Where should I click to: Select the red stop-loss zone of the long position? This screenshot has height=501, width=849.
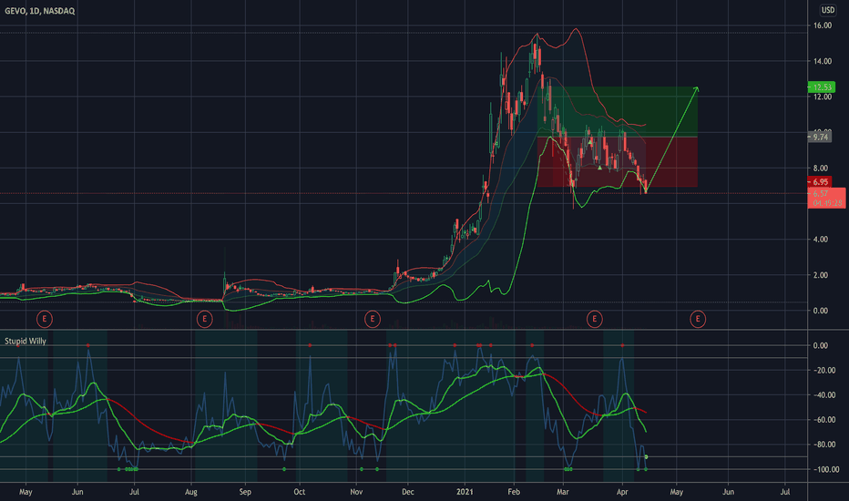point(618,162)
